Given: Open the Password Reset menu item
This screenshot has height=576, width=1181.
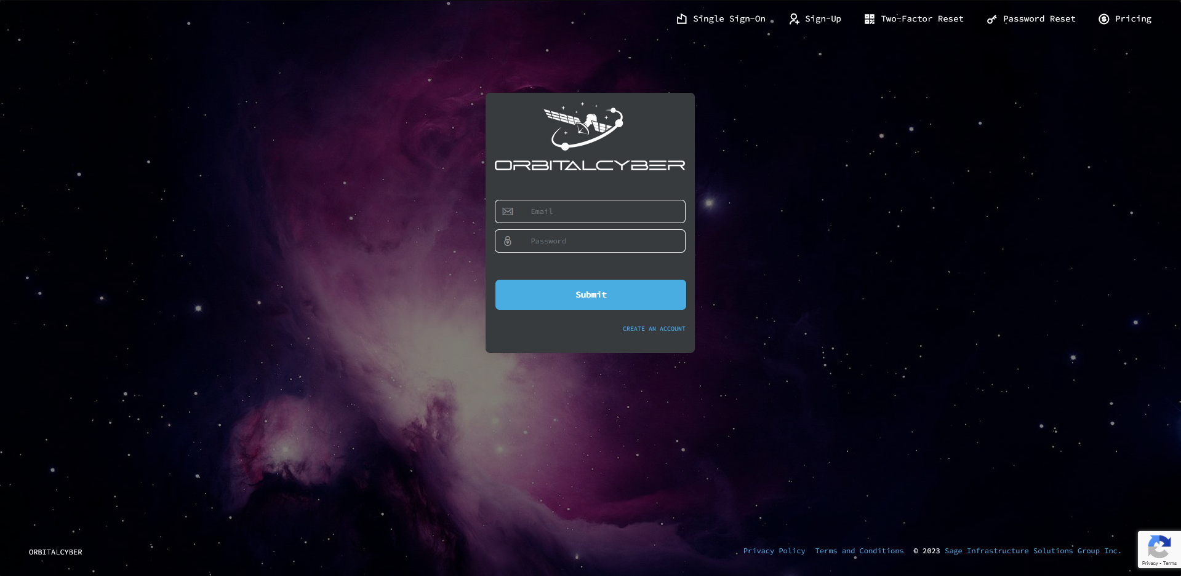Looking at the screenshot, I should coord(1031,19).
